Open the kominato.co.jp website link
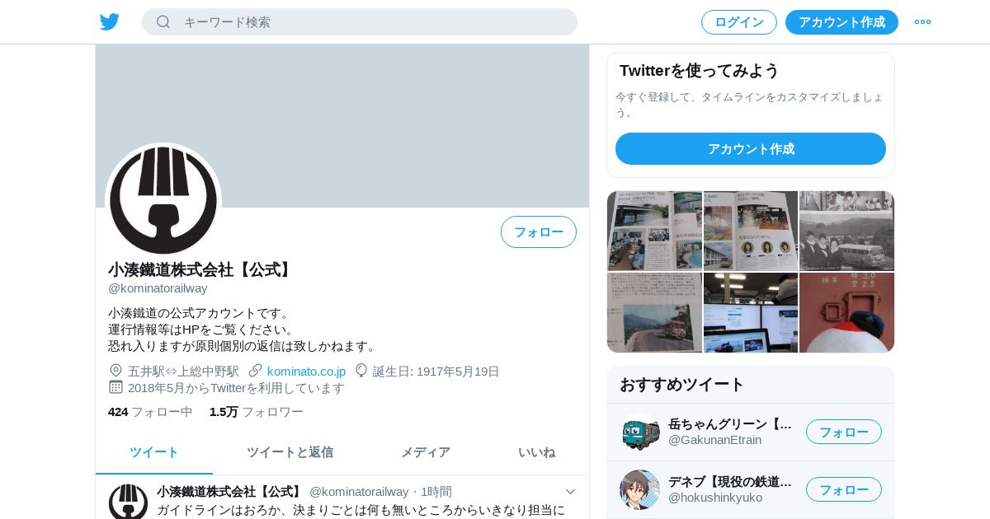Screen dimensions: 990x519 pyautogui.click(x=306, y=372)
